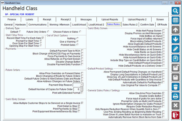Click the Handheld Class title bar app icon
Image resolution: width=182 pixels, height=121 pixels.
click(x=2, y=3)
